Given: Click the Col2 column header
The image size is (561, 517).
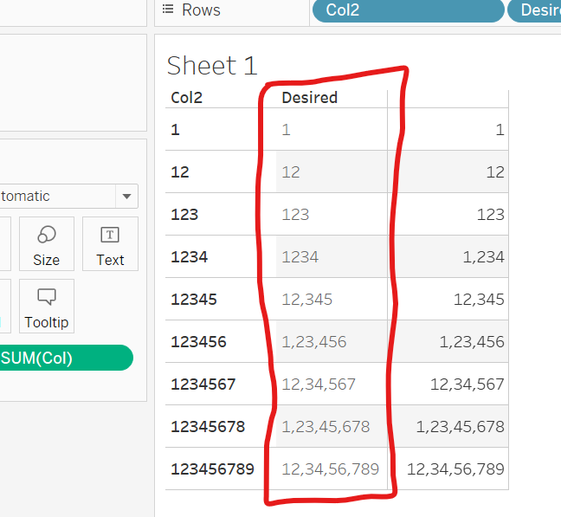Looking at the screenshot, I should click(187, 98).
